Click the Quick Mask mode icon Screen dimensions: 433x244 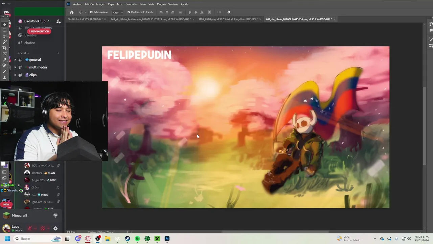pos(4,172)
